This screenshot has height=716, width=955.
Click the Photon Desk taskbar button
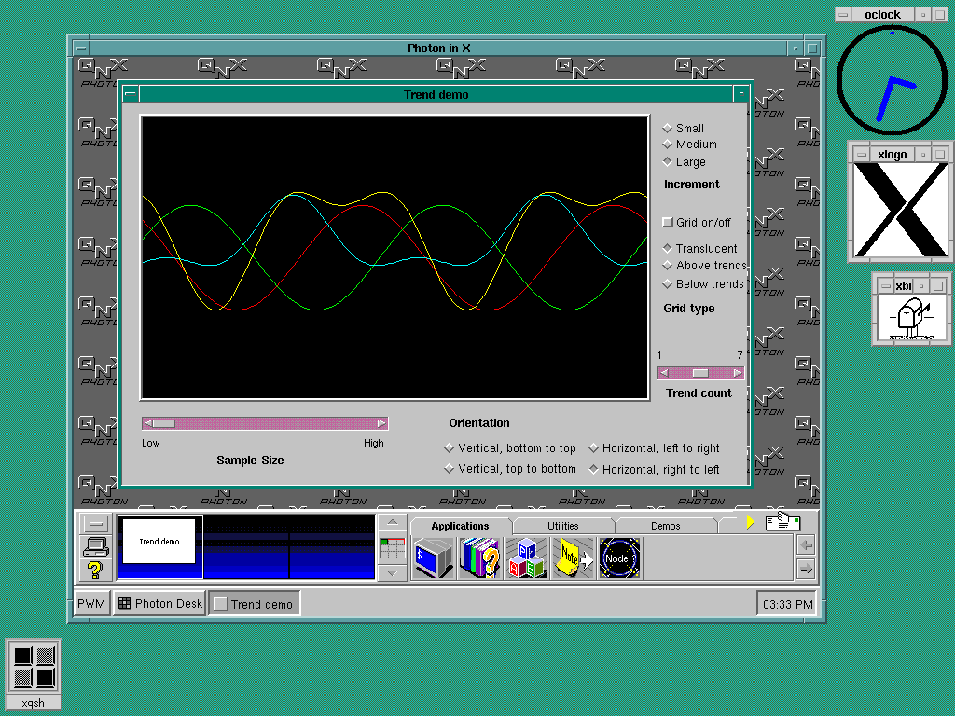(x=159, y=604)
